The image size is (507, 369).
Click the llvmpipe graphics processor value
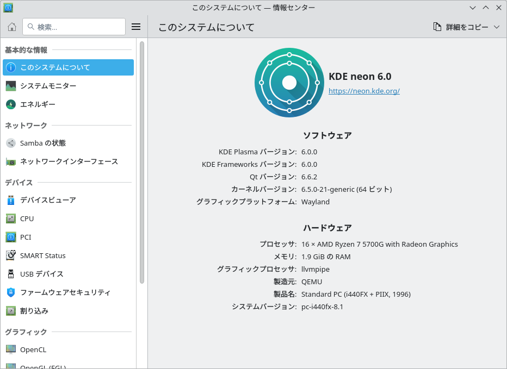tap(316, 269)
